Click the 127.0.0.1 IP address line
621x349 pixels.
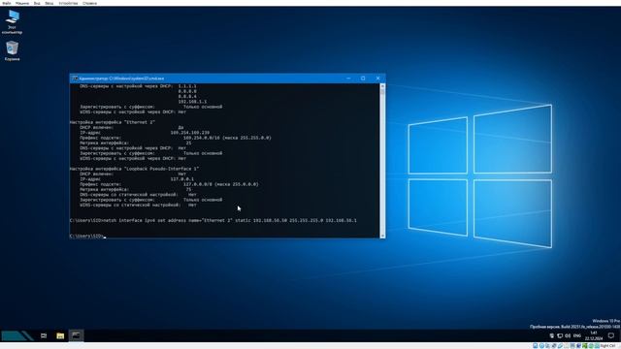pyautogui.click(x=137, y=178)
